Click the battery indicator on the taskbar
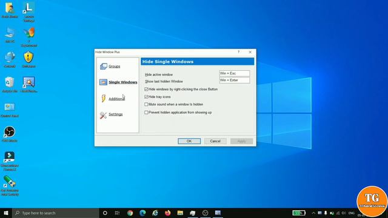Image resolution: width=388 pixels, height=218 pixels. click(x=299, y=213)
